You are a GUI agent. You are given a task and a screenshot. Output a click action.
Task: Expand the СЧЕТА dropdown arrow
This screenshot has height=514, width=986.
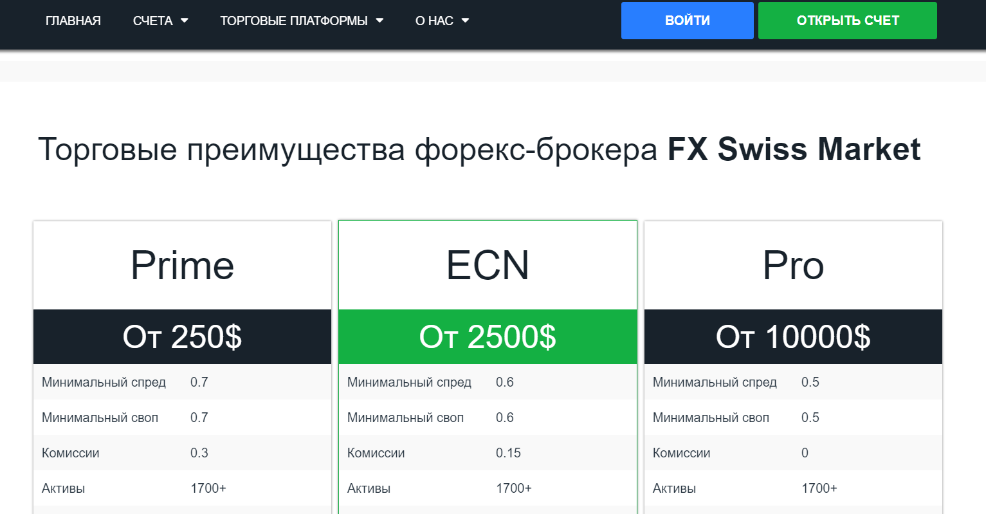[185, 21]
